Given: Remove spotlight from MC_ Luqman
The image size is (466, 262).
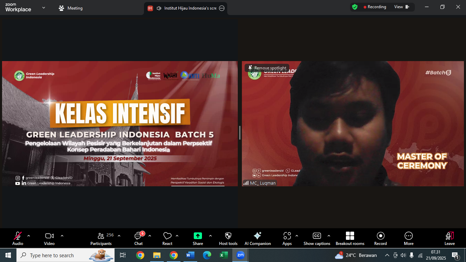Looking at the screenshot, I should click(x=267, y=68).
